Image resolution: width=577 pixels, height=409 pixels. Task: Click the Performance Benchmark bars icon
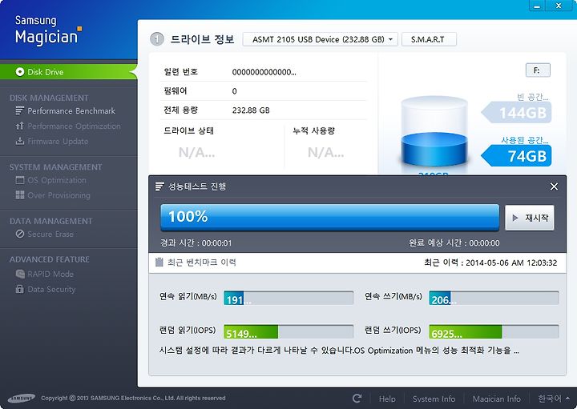click(x=20, y=110)
